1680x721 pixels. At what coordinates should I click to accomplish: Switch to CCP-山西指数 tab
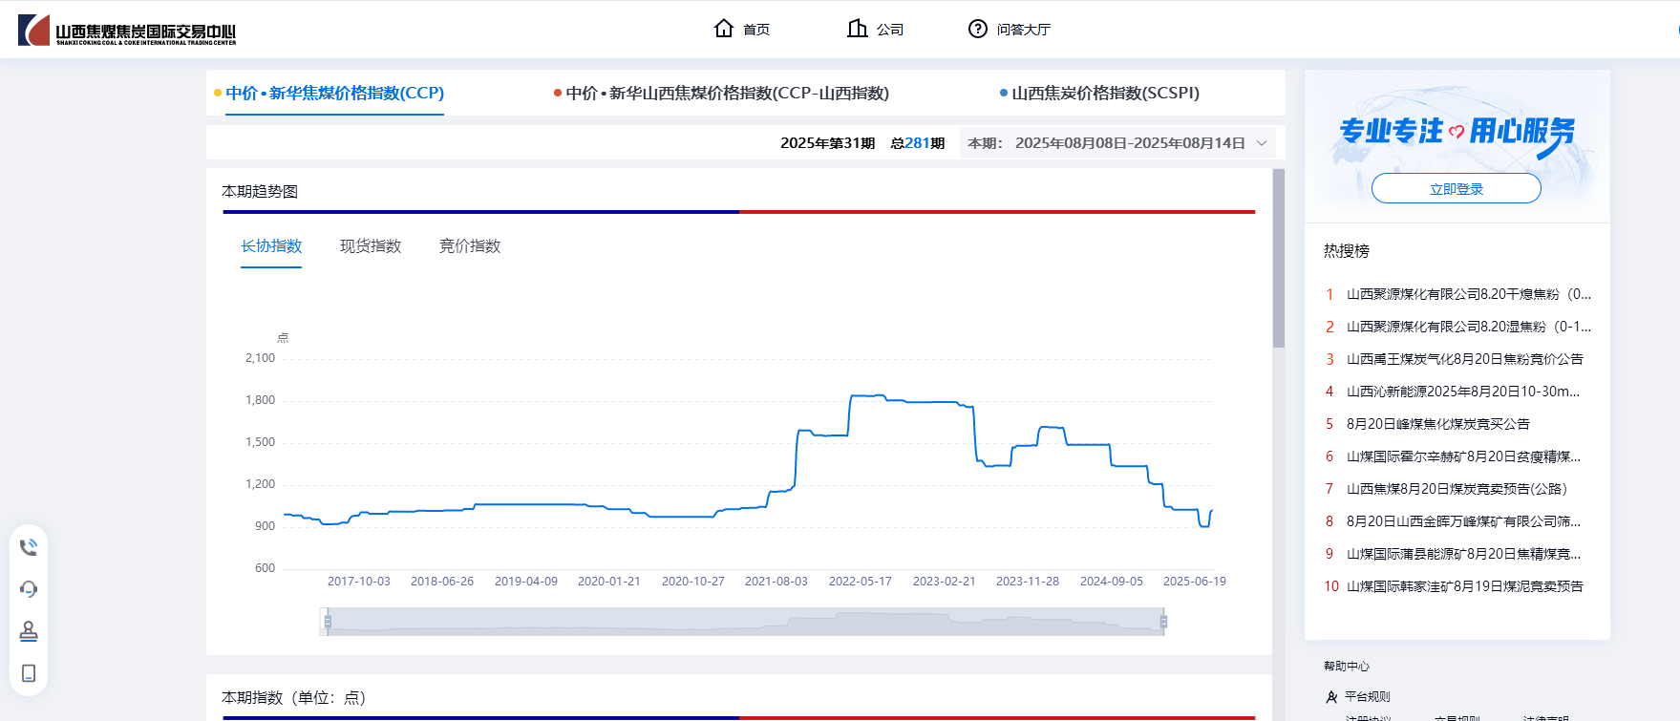(727, 94)
